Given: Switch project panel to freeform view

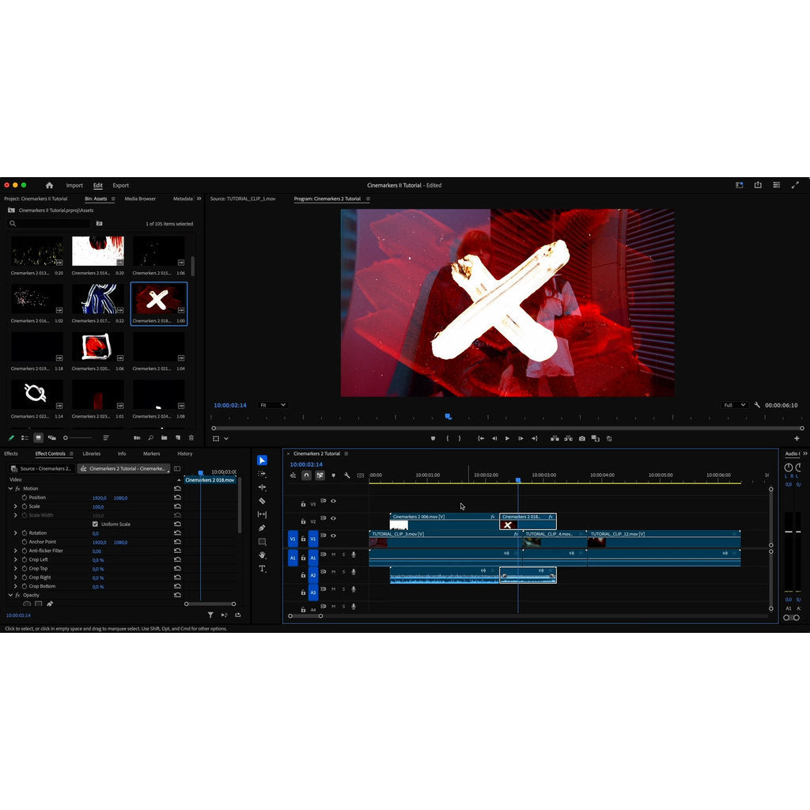Looking at the screenshot, I should (51, 437).
